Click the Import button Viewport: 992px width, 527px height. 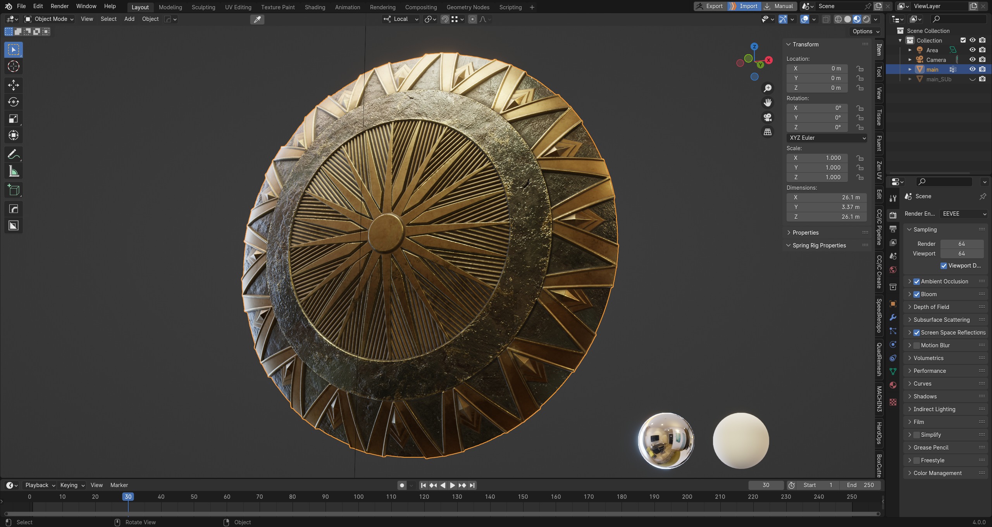[744, 6]
